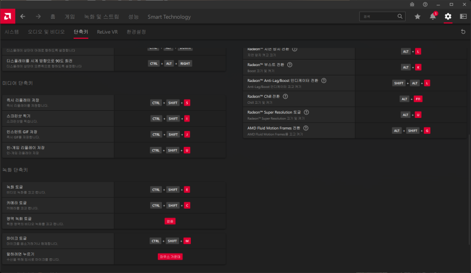This screenshot has height=273, width=471.
Task: Click the 인-게임 리플레이 저장 row label
Action: pos(25,148)
